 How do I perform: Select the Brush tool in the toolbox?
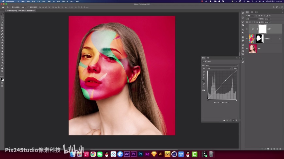pos(2,37)
